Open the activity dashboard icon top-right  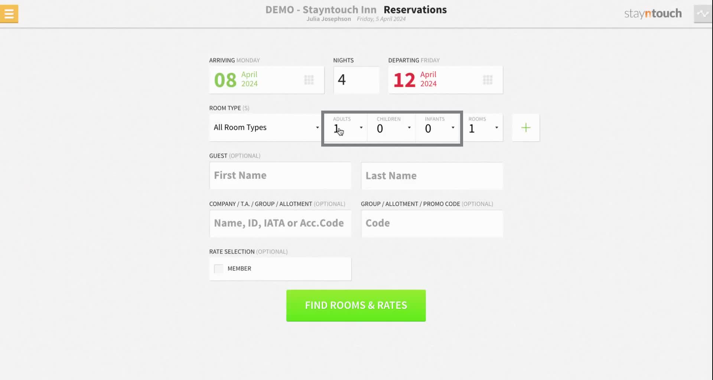pos(703,14)
